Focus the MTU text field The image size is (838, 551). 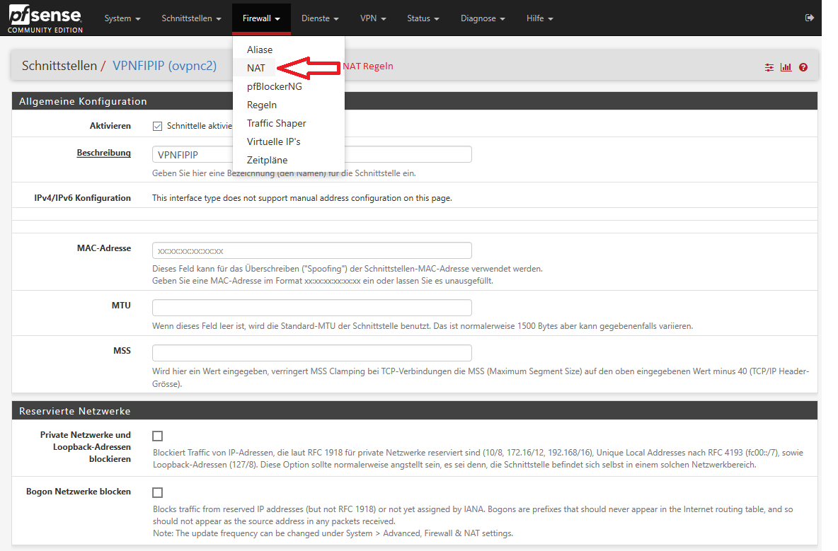point(311,307)
